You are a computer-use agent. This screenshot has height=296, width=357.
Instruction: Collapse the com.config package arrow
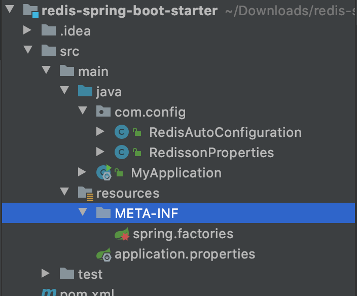pyautogui.click(x=83, y=110)
